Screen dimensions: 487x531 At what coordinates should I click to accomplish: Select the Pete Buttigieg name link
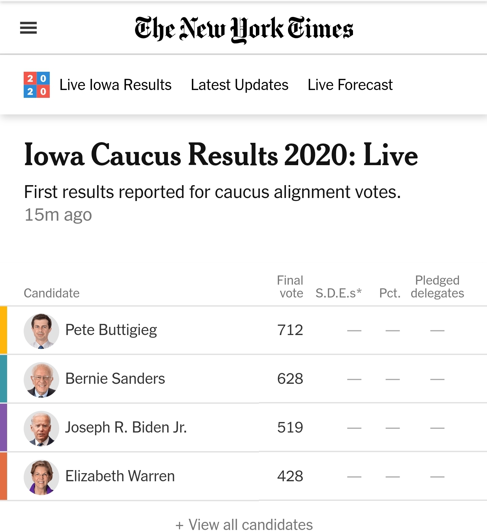[111, 330]
